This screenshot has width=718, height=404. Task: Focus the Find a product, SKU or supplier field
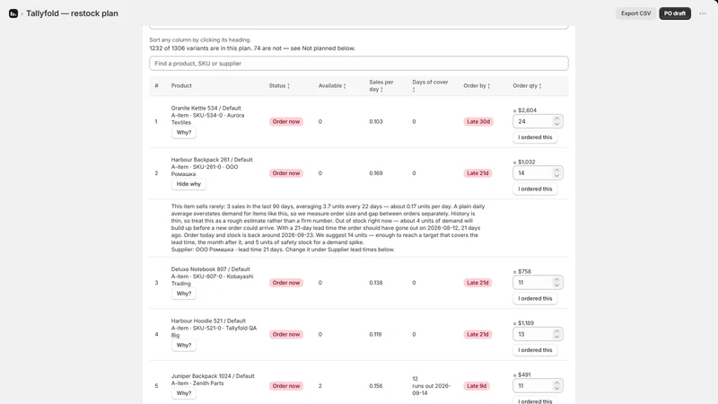[x=358, y=63]
